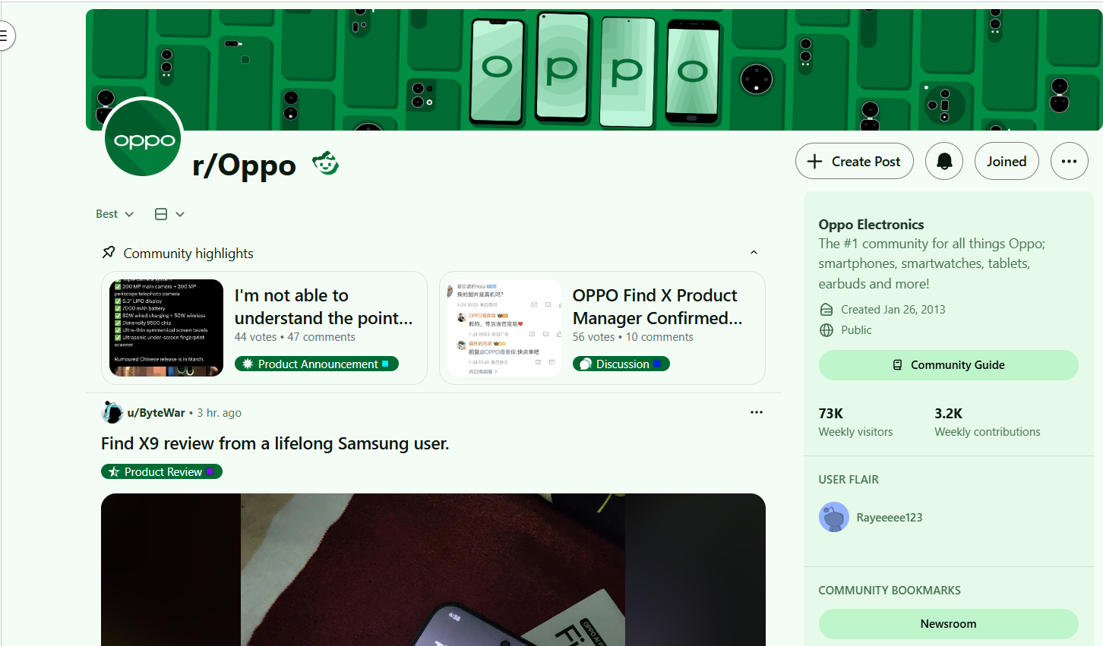Open the Best sort dropdown
Viewport: 1103px width, 646px height.
coord(115,214)
